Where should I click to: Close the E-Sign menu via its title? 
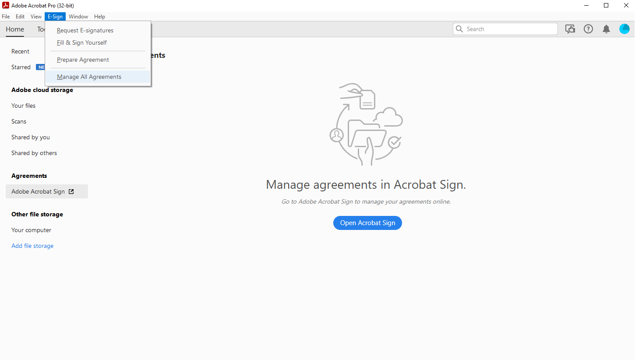point(55,17)
